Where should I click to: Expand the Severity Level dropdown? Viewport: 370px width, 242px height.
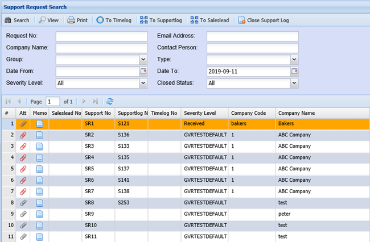143,83
